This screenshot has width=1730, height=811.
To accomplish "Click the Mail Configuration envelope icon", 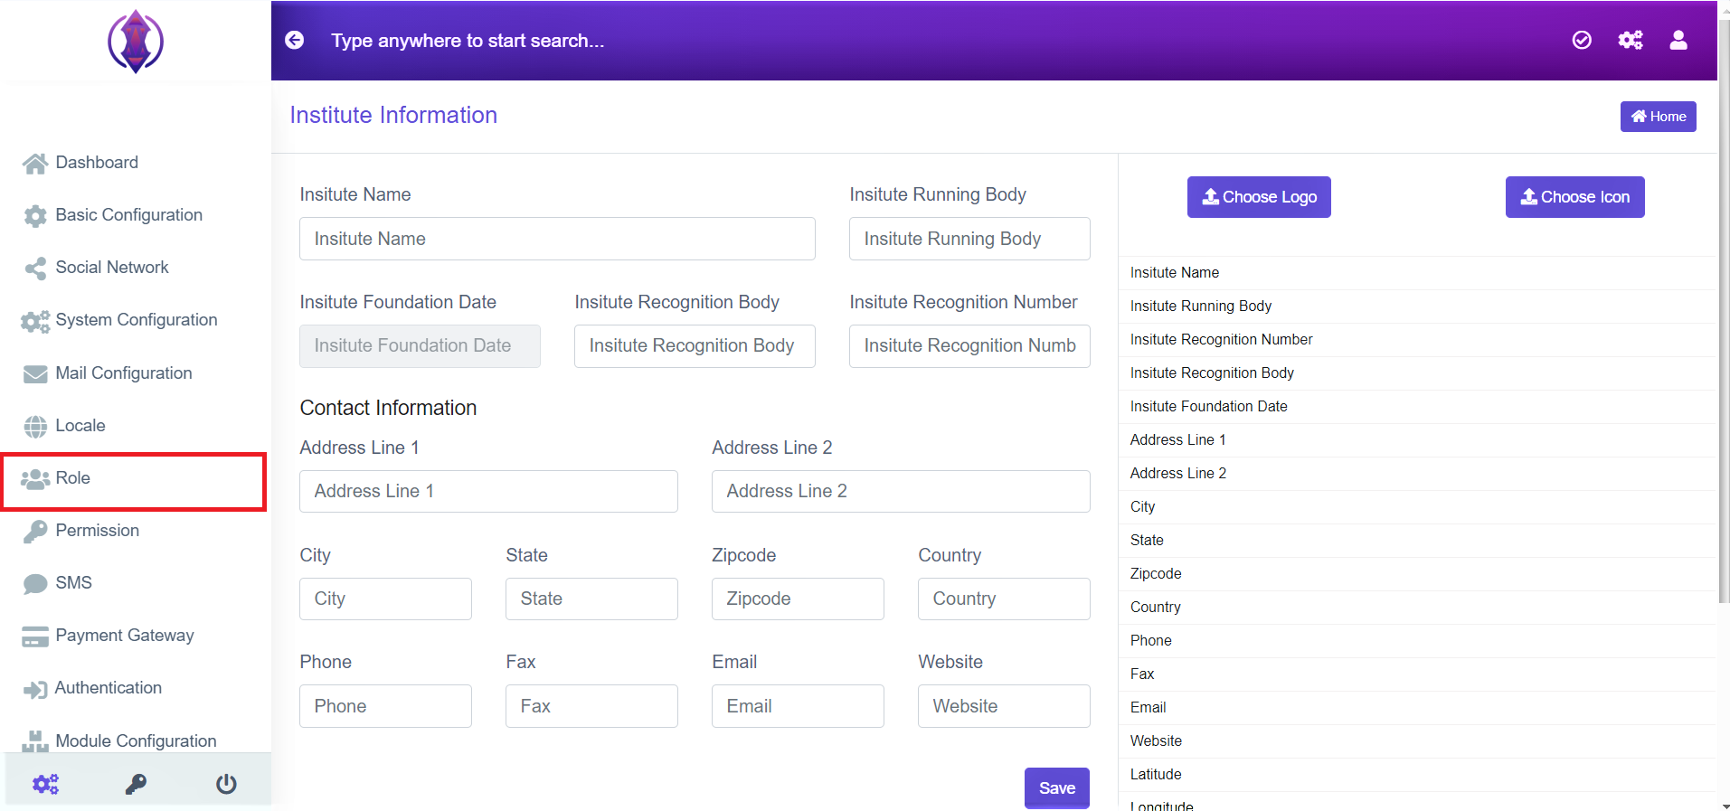I will (35, 374).
